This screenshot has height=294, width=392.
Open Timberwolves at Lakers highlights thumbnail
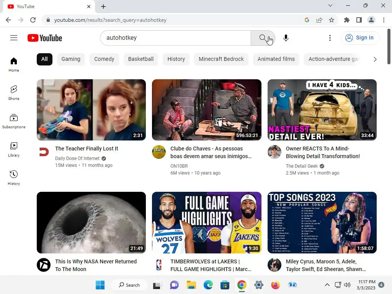click(x=207, y=222)
